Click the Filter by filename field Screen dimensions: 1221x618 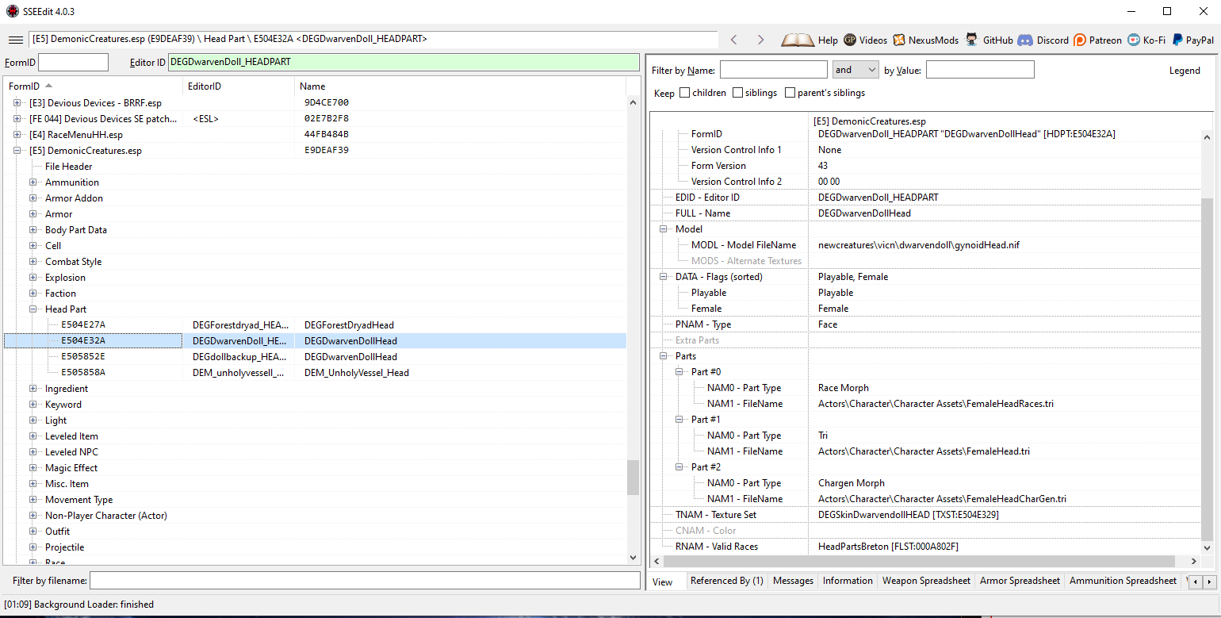(365, 581)
